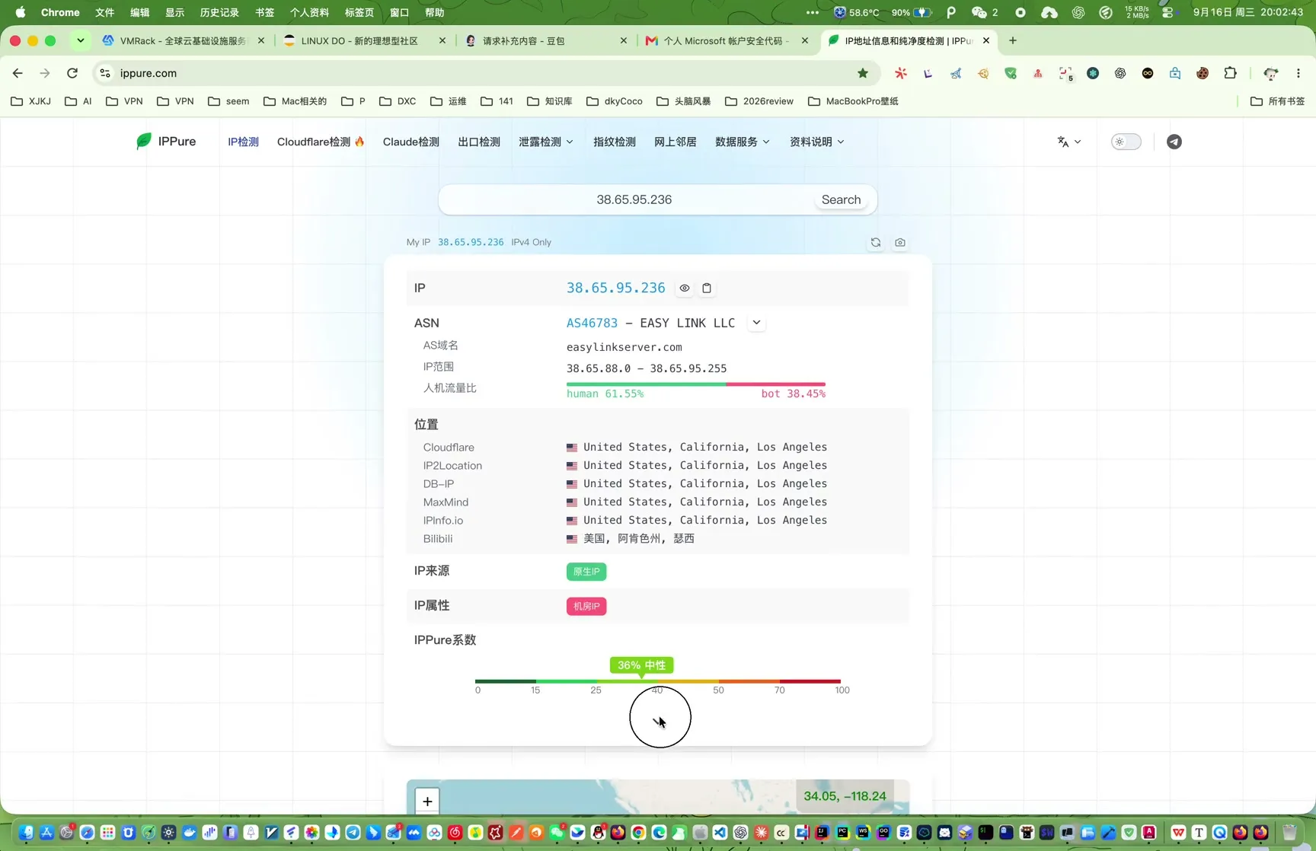1316x851 pixels.
Task: Switch to Microsoft 帐户安全代码 Gmail tab
Action: point(727,40)
